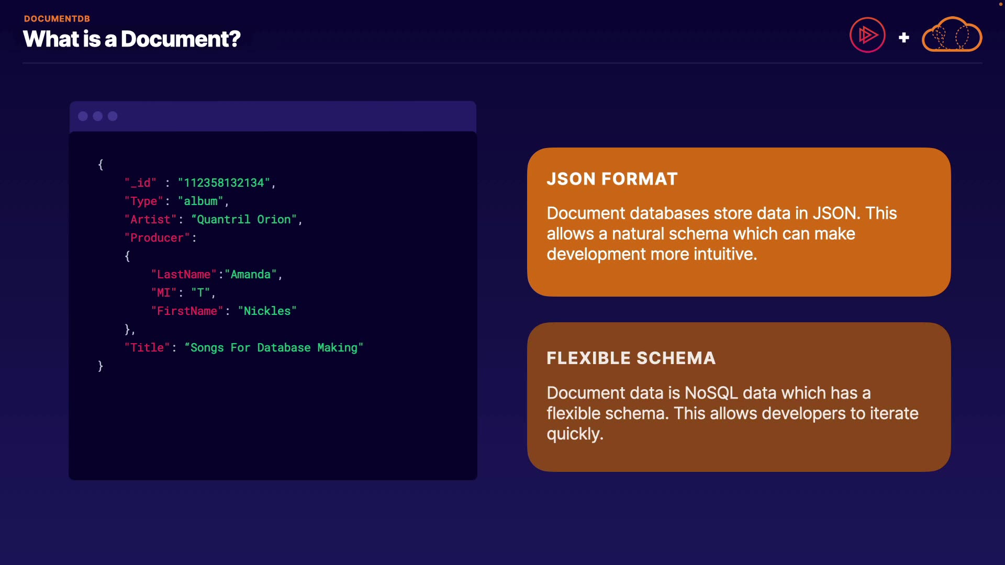This screenshot has height=565, width=1005.
Task: Click the FLEXIBLE SCHEMA card heading
Action: pos(631,358)
